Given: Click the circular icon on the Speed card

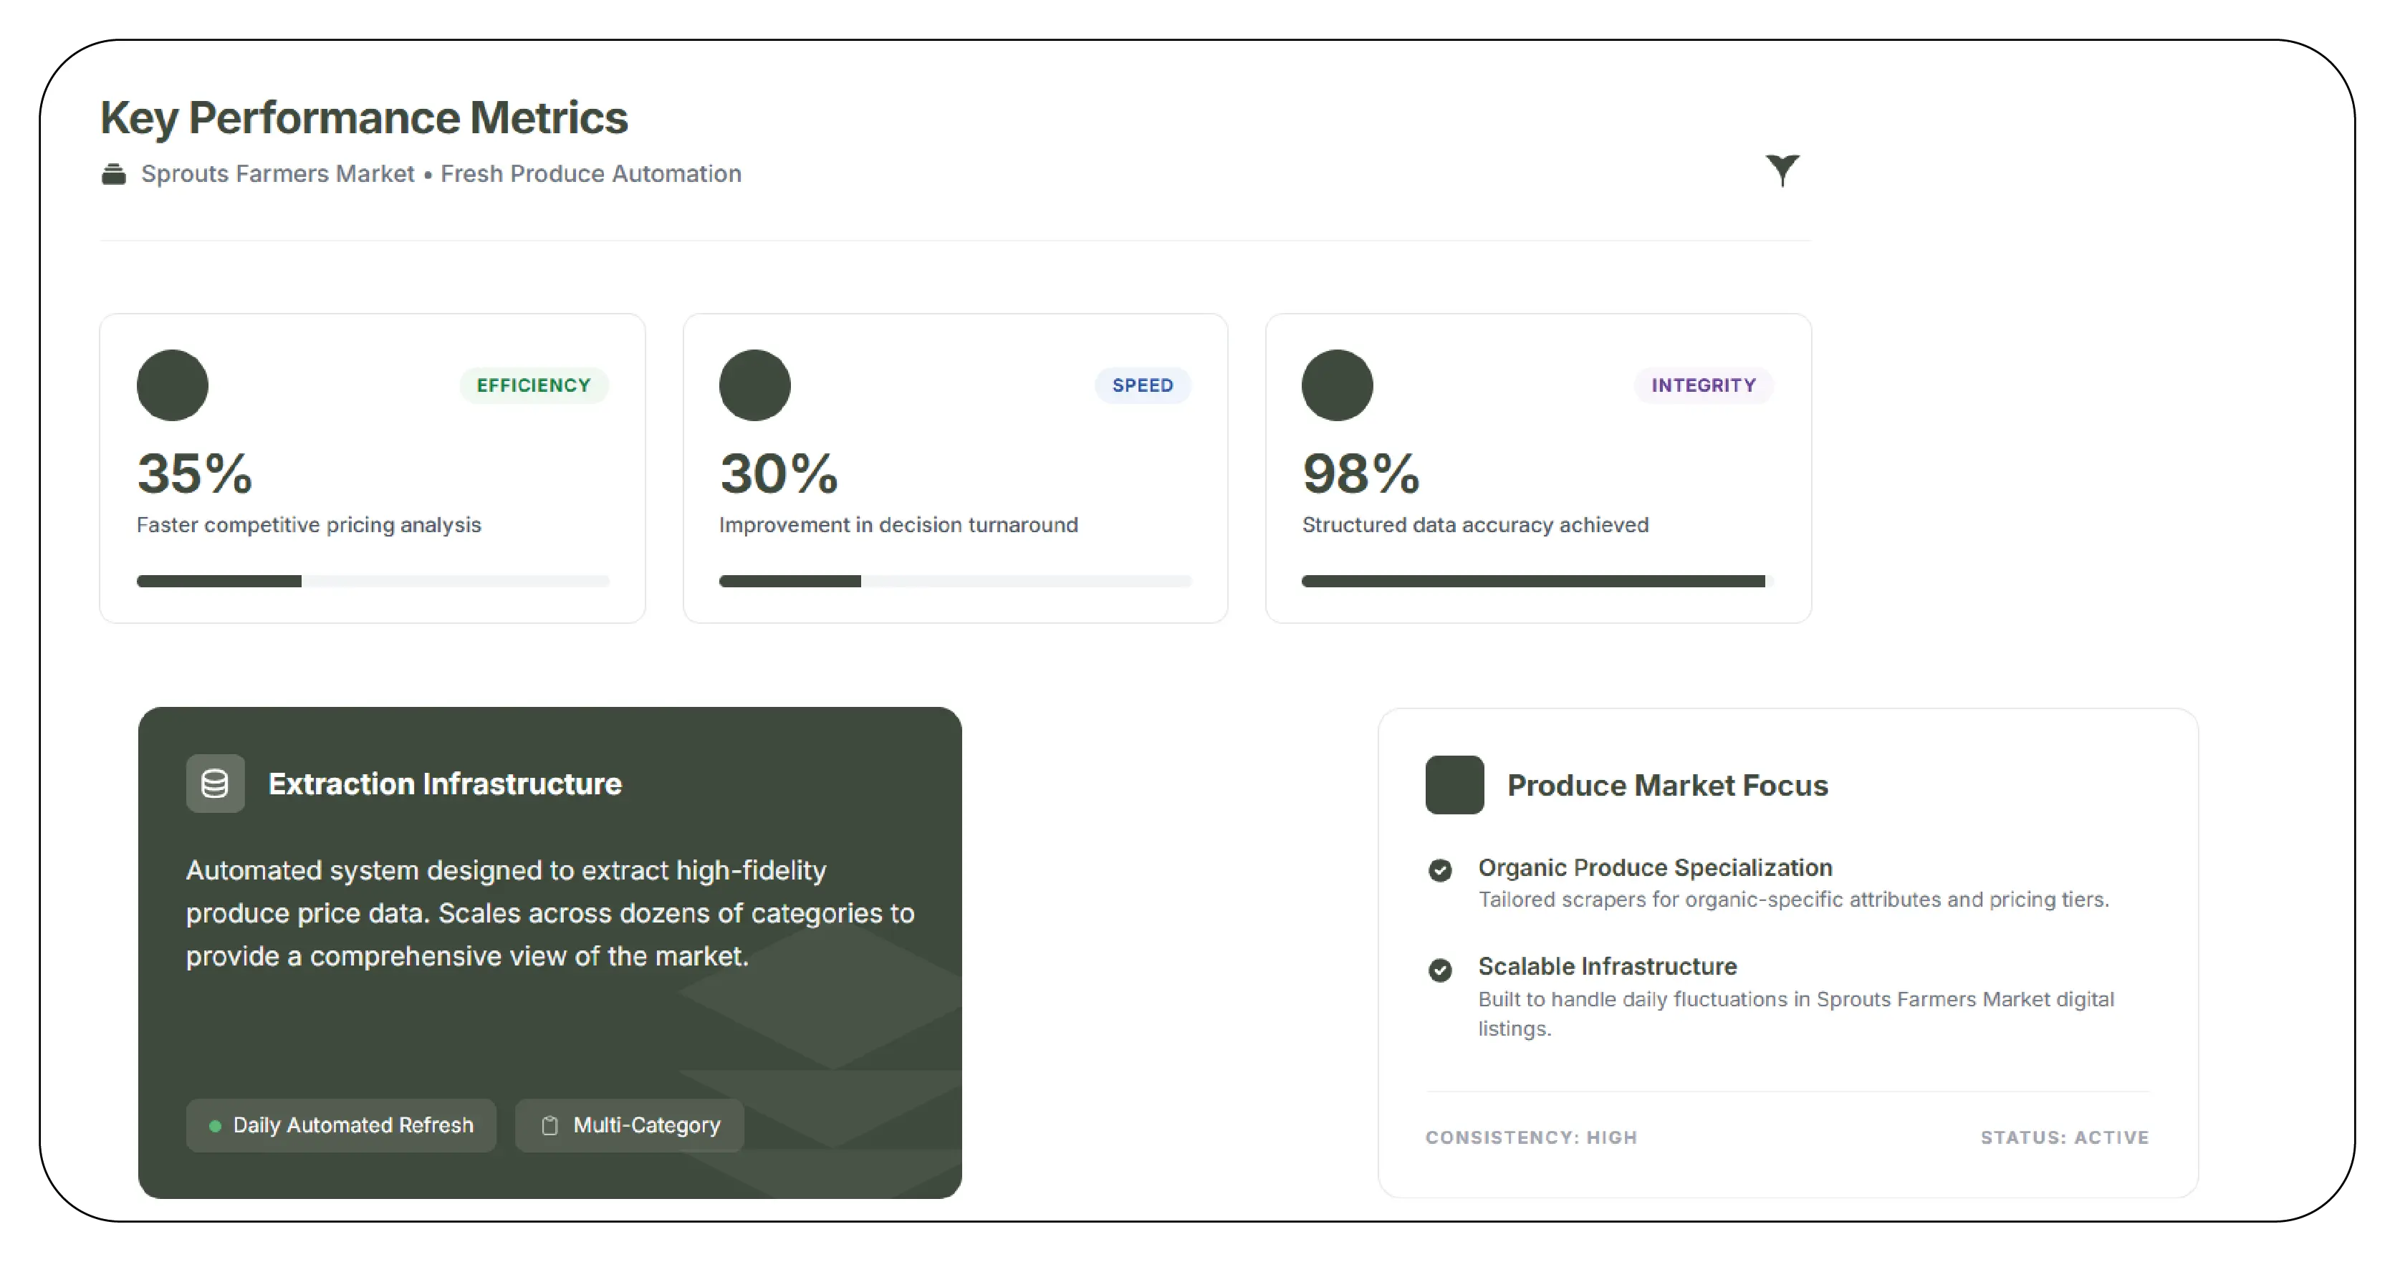Looking at the screenshot, I should click(754, 385).
